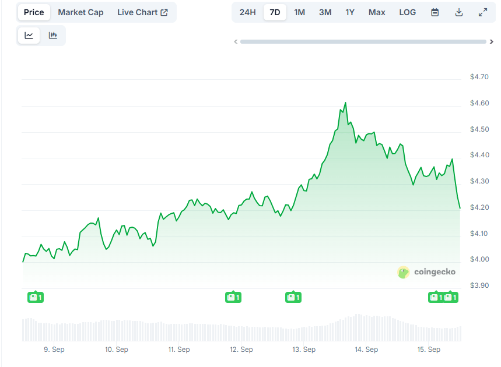Select the 1Y range button
501x367 pixels.
point(349,12)
